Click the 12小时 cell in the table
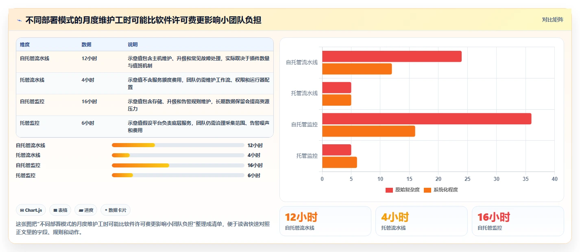 89,58
